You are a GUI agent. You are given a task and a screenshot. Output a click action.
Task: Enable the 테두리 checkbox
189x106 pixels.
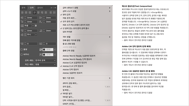click(x=22, y=54)
